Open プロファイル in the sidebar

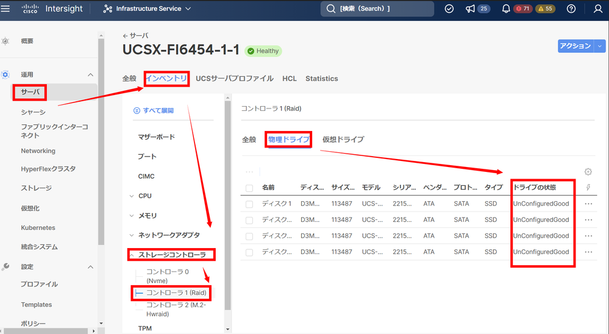(39, 284)
